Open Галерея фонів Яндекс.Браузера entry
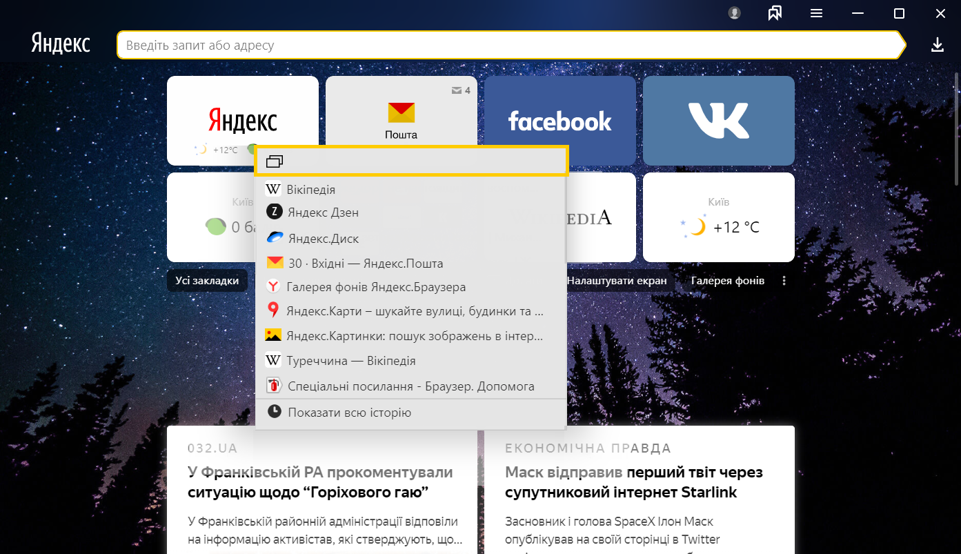This screenshot has width=961, height=554. click(411, 287)
